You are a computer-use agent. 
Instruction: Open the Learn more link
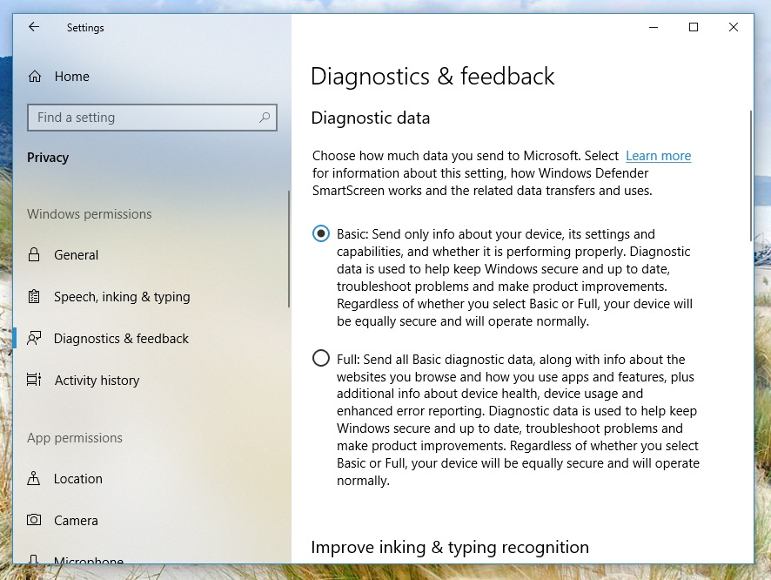(x=658, y=156)
